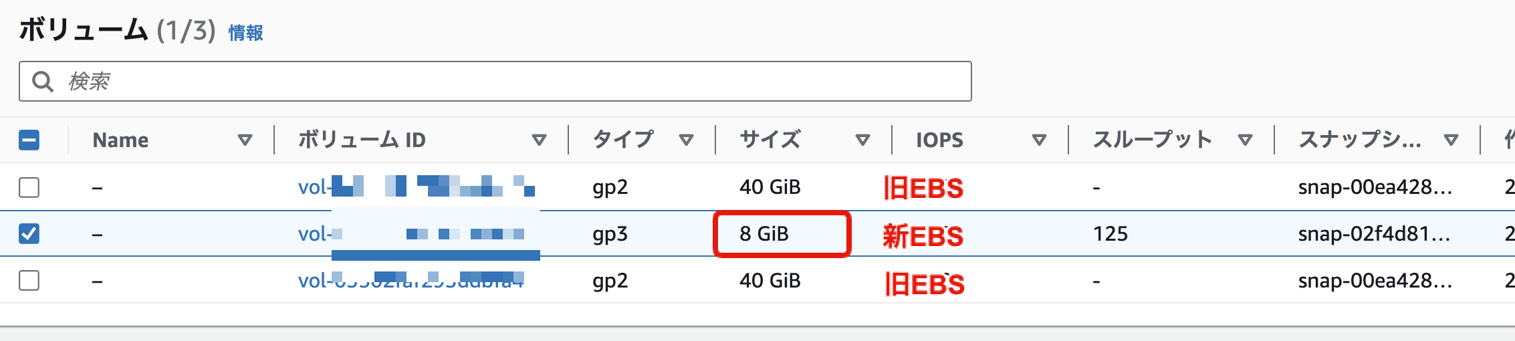Click the タイプ column sort arrow
The height and width of the screenshot is (341, 1515).
pyautogui.click(x=686, y=140)
